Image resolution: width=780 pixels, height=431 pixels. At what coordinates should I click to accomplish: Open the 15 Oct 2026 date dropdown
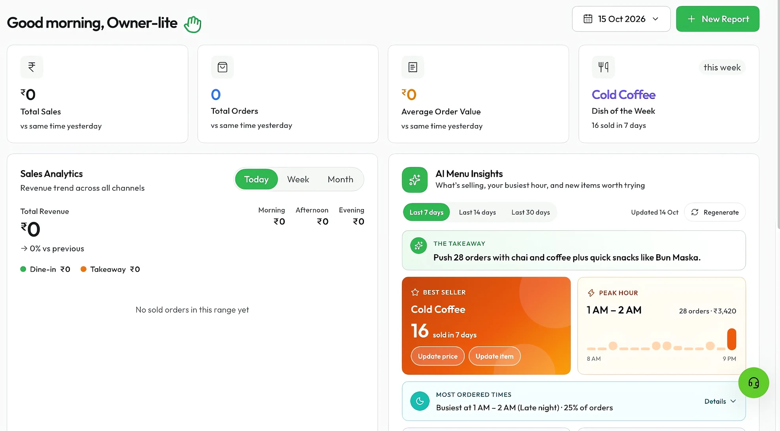621,19
